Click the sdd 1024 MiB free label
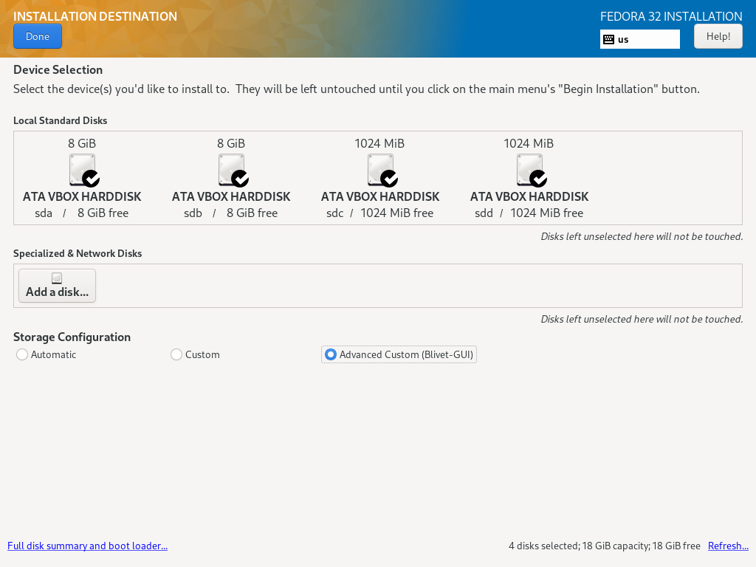The image size is (756, 567). pyautogui.click(x=529, y=213)
